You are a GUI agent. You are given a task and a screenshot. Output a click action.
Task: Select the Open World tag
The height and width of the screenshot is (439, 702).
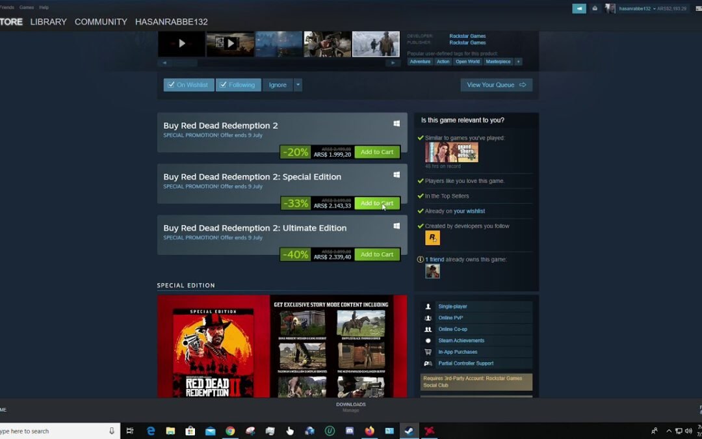click(467, 62)
